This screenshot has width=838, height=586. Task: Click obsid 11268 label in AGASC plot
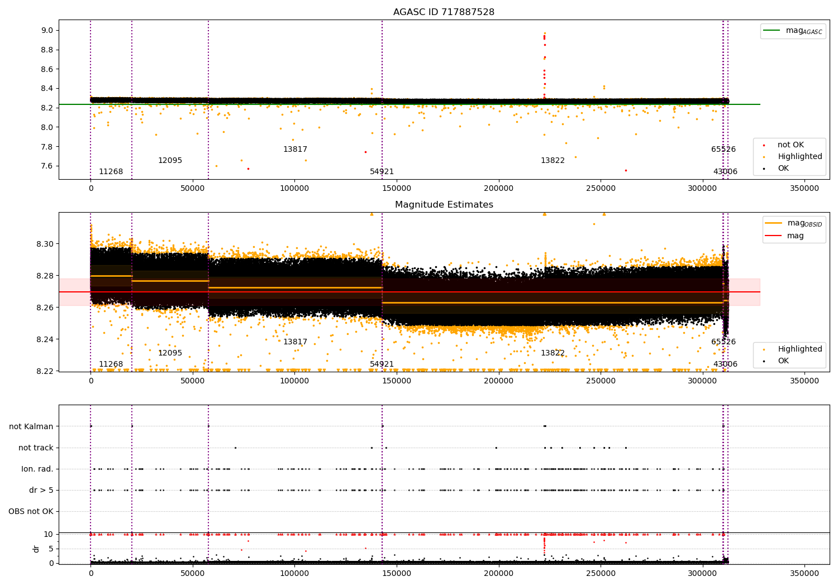coord(111,171)
